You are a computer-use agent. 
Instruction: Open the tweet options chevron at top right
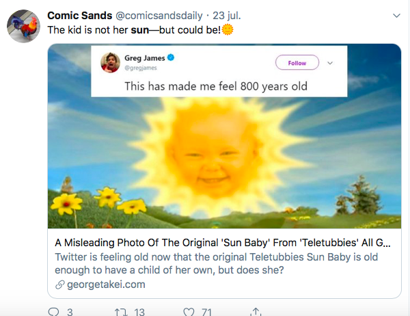[396, 16]
